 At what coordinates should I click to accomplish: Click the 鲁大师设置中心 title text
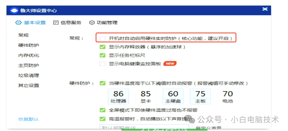(38, 11)
